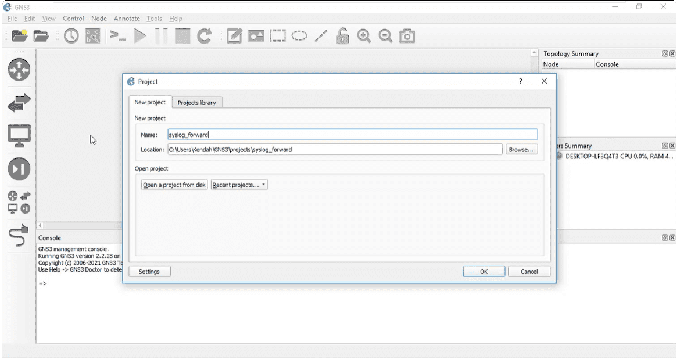Take a screenshot with the camera icon
677x358 pixels.
[x=407, y=36]
